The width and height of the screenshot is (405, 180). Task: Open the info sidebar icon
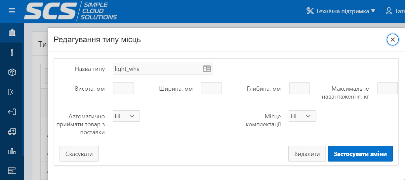pos(12,52)
